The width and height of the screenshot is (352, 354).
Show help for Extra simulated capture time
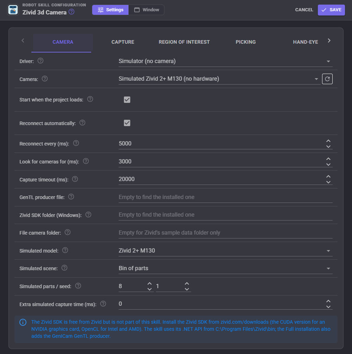(x=103, y=304)
